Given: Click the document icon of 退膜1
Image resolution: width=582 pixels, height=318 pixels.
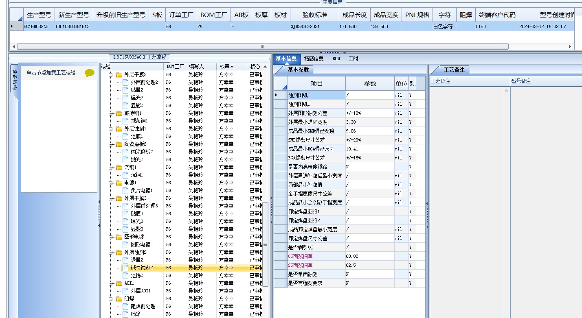Looking at the screenshot, I should coord(125,137).
